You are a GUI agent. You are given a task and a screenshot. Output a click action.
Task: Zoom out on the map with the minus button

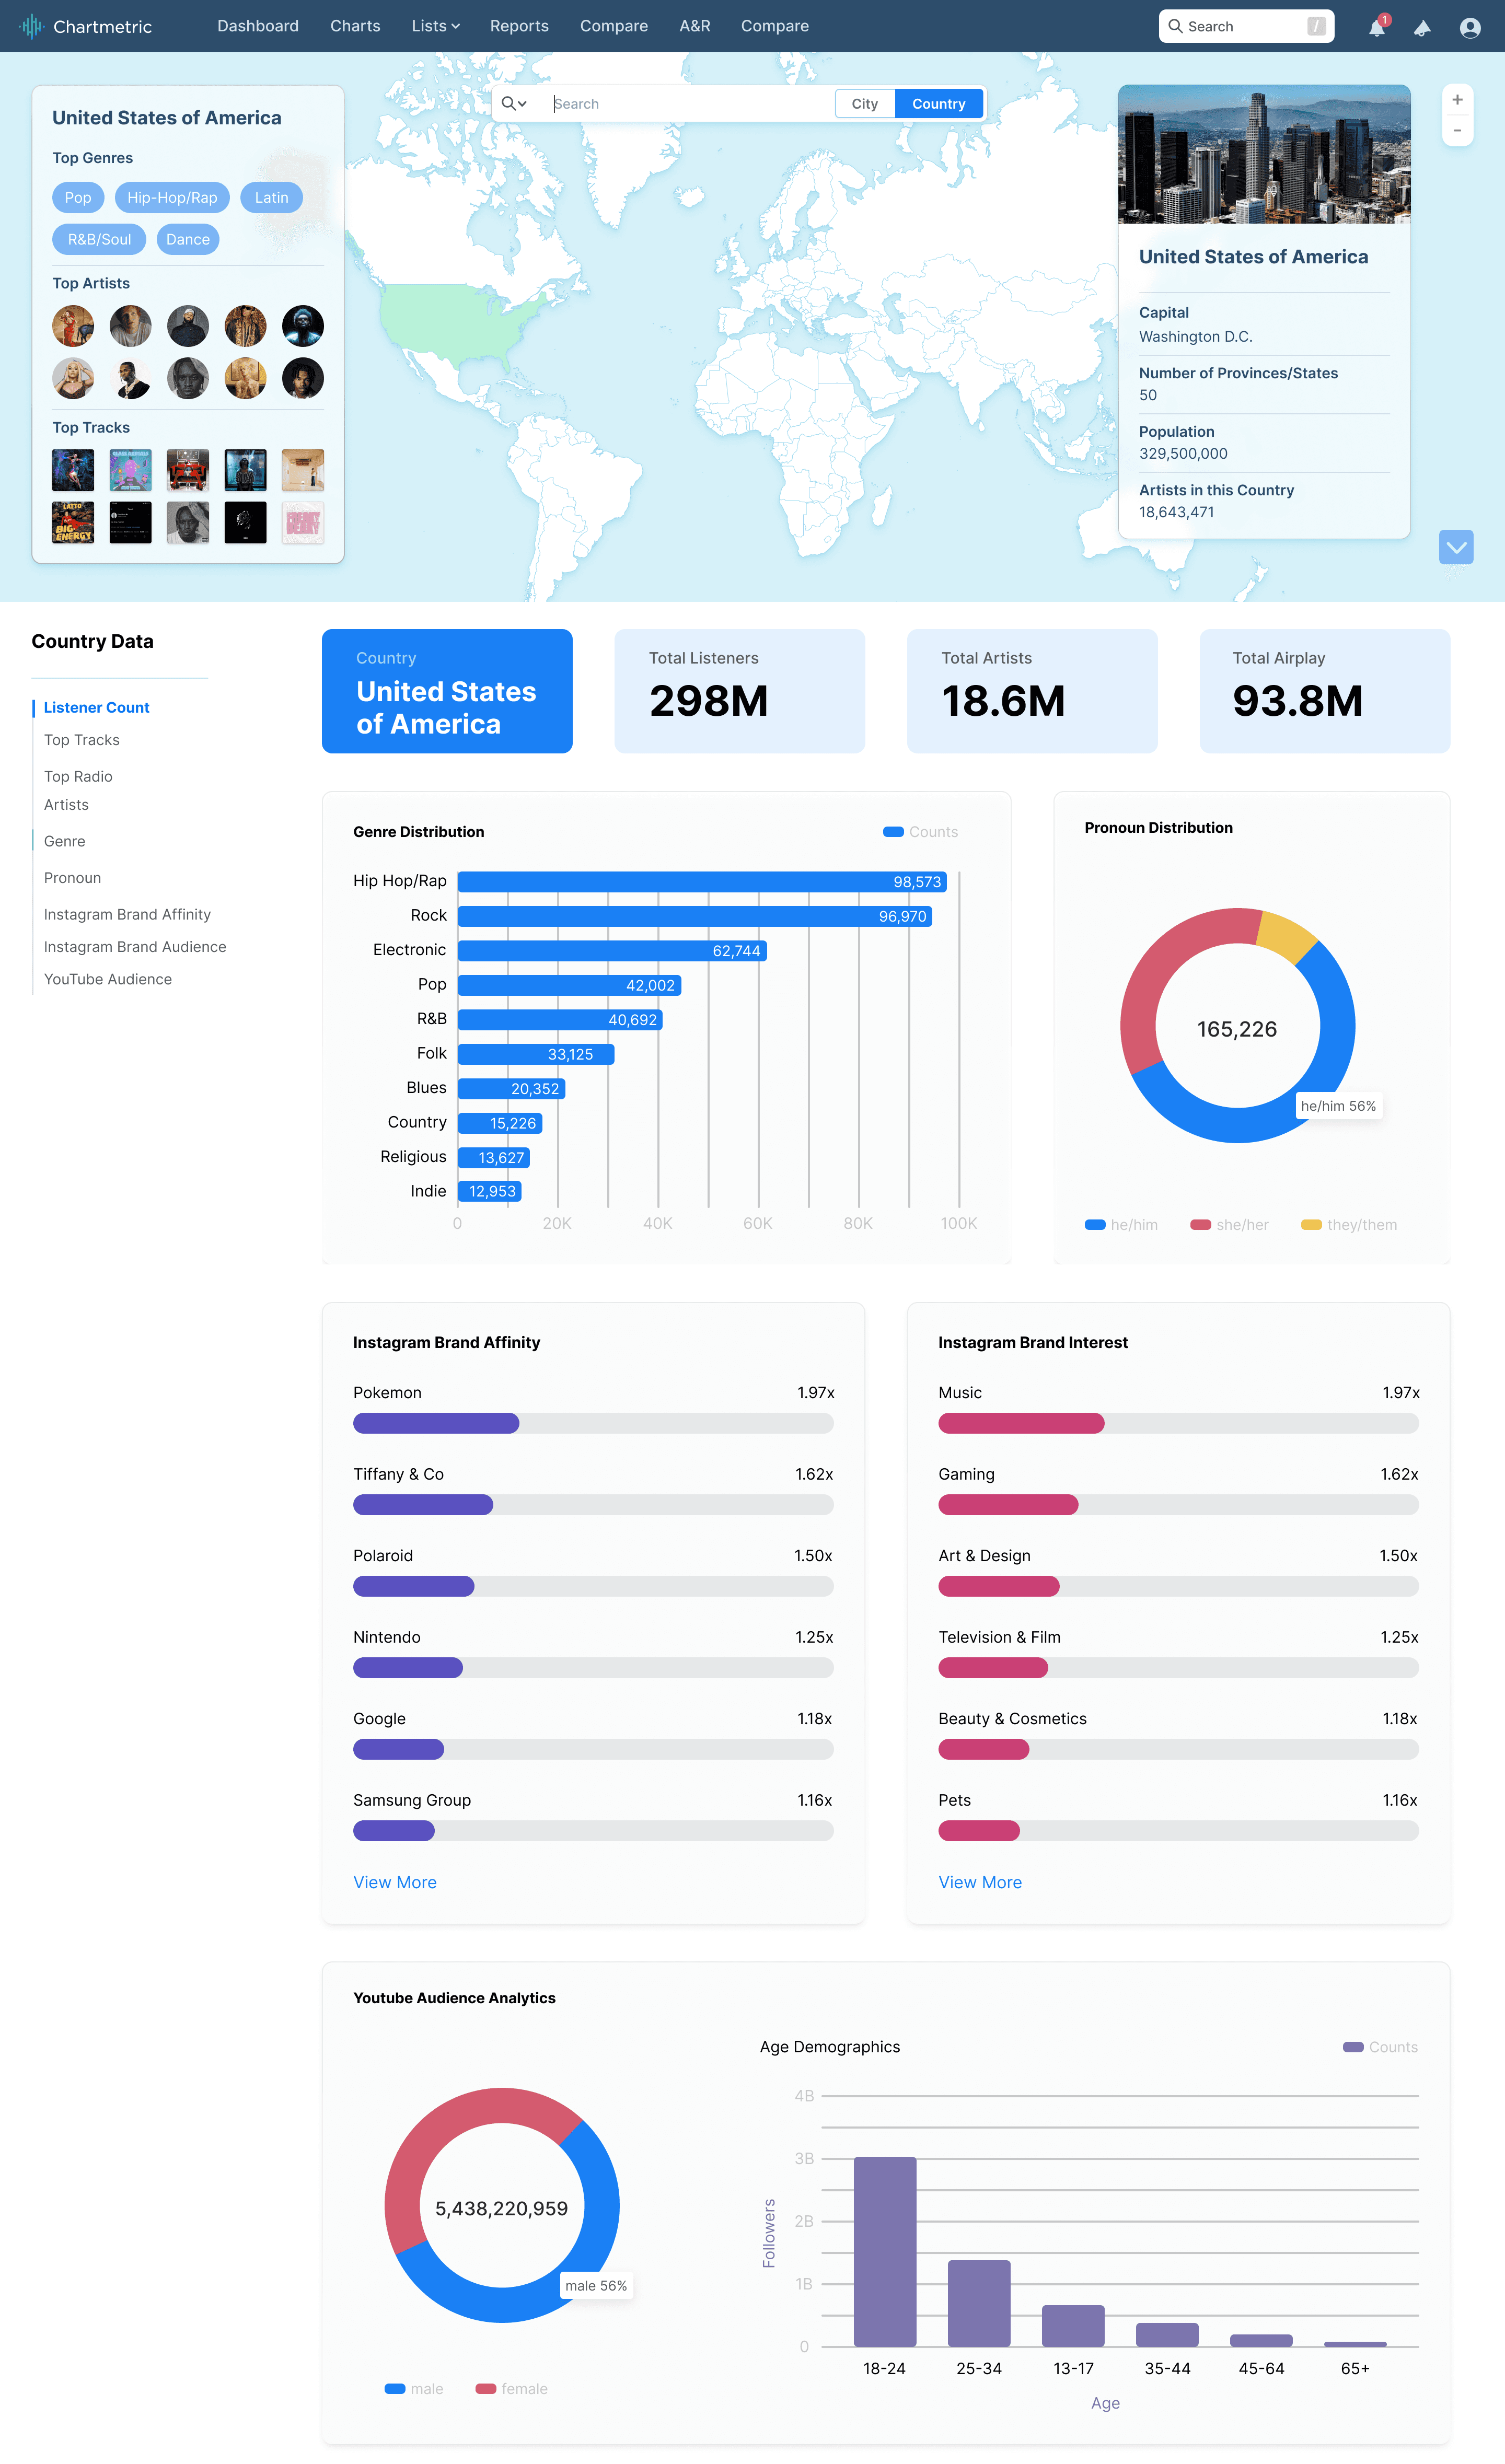(x=1457, y=130)
